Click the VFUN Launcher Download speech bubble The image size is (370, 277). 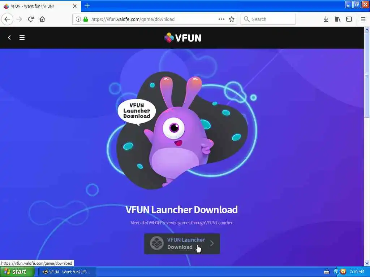pyautogui.click(x=137, y=111)
